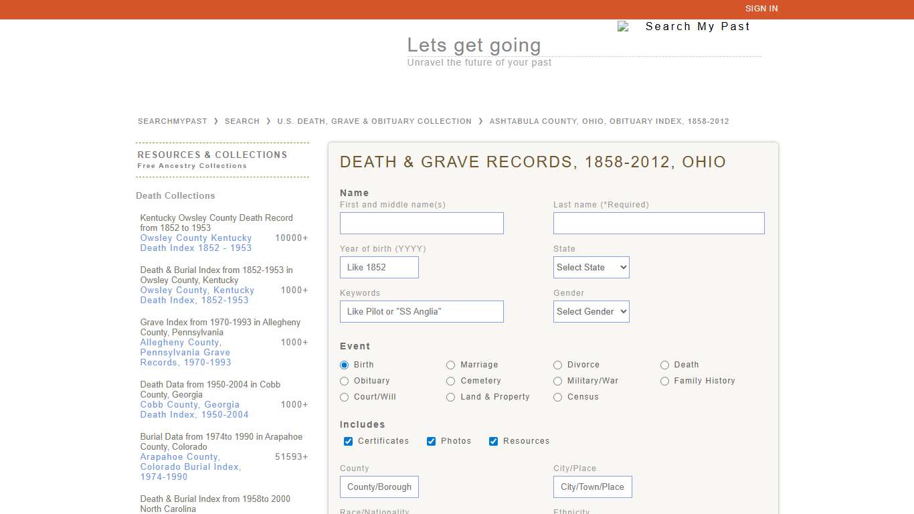Viewport: 914px width, 514px height.
Task: Click the SIGN IN link
Action: [x=761, y=9]
